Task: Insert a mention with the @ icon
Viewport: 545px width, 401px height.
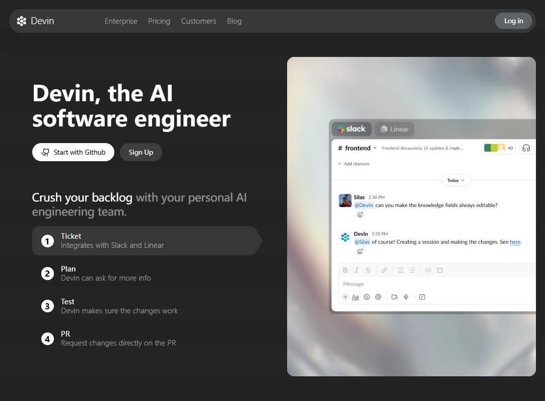Action: click(378, 297)
